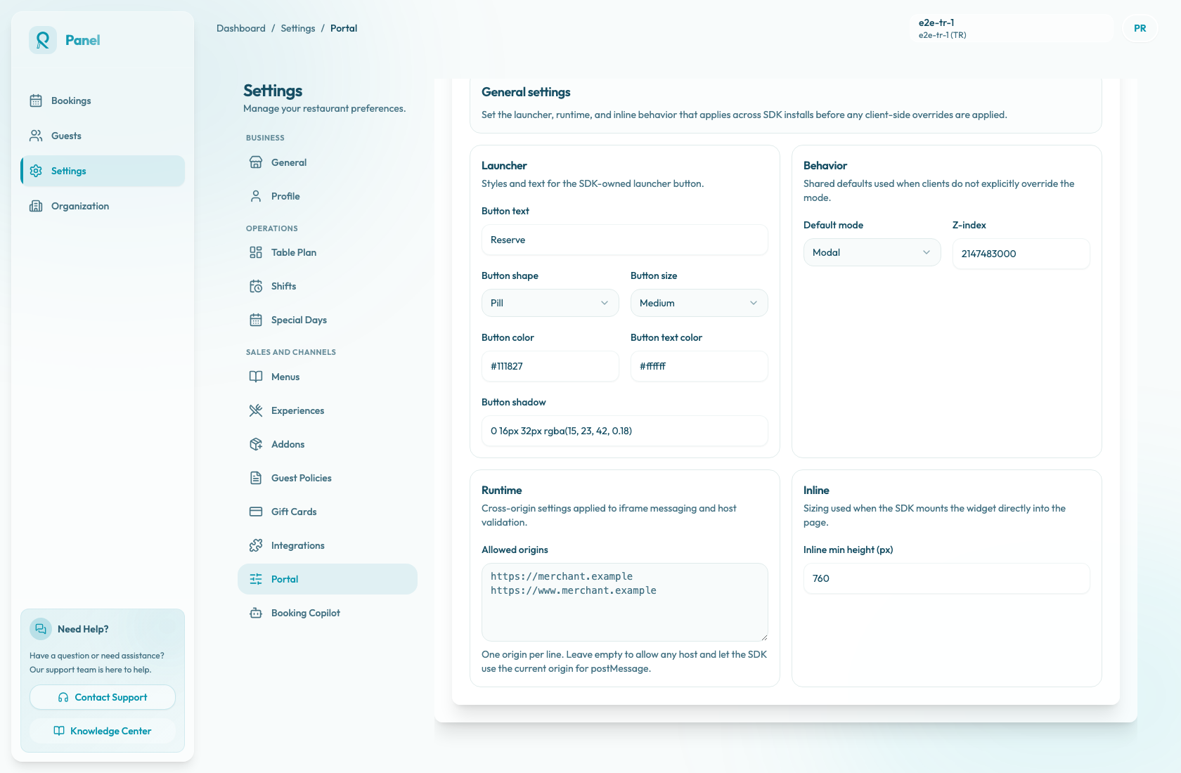
Task: Go to the Guests section
Action: tap(103, 136)
